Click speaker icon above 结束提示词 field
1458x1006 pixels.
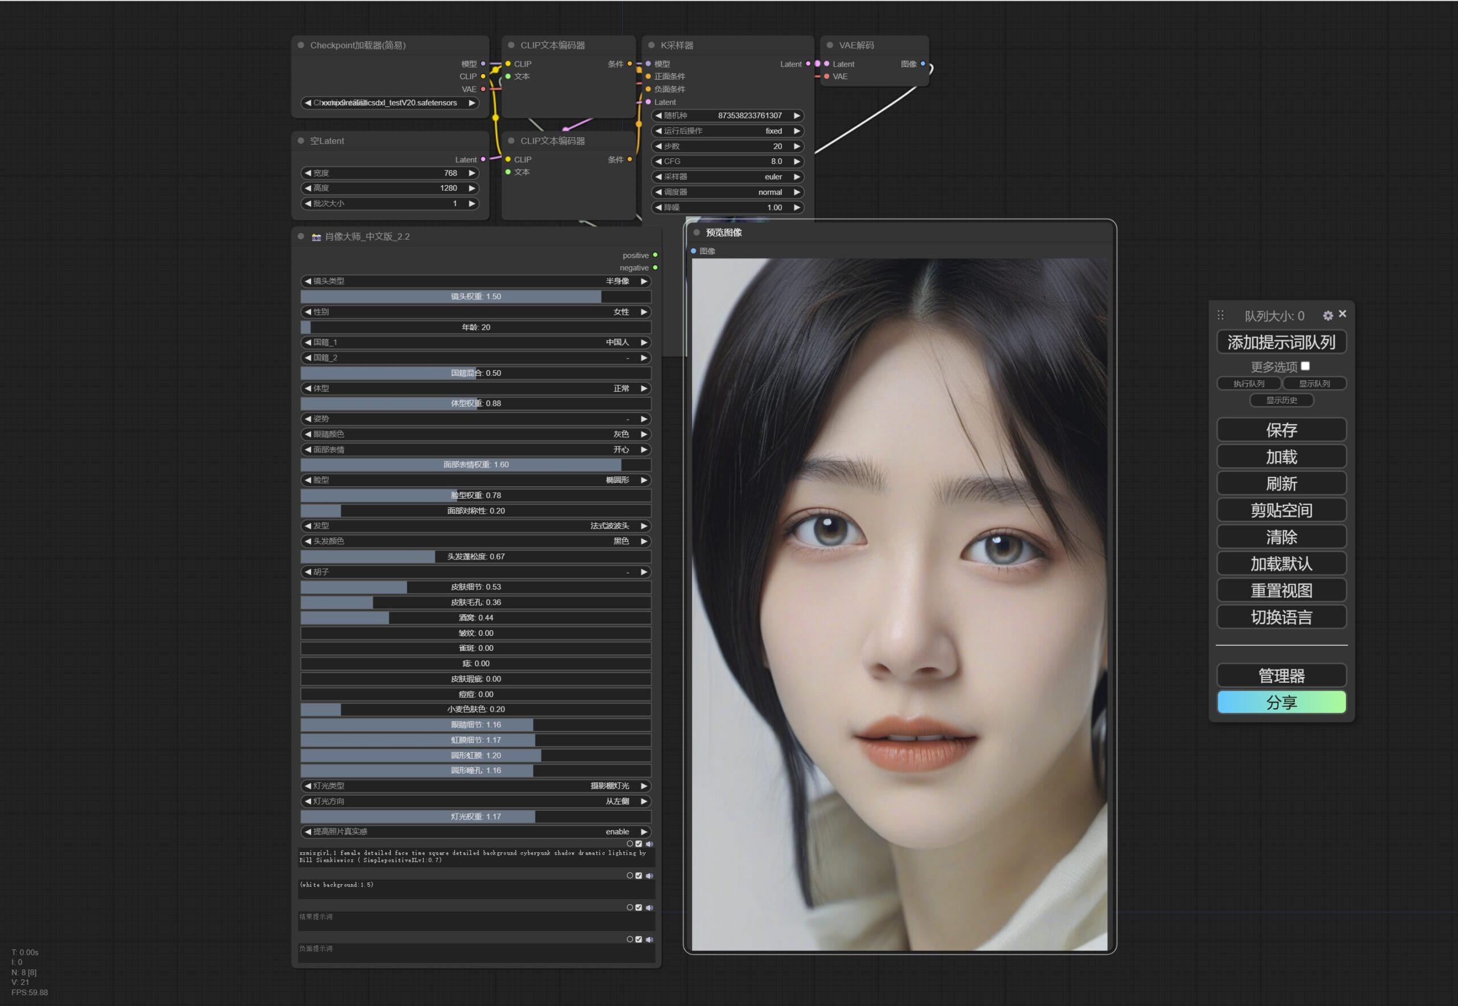[649, 908]
